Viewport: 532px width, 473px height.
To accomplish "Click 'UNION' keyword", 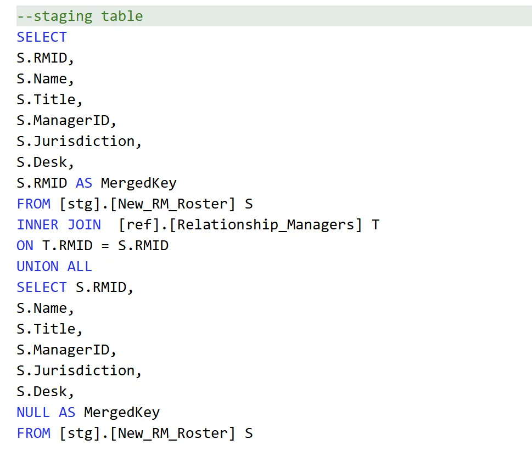I will (38, 267).
